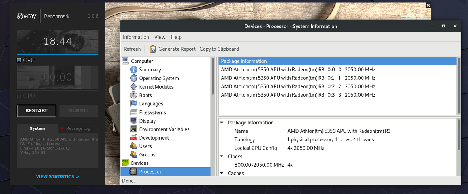Click the details pane scrollbar
The image size is (468, 194).
[x=459, y=134]
